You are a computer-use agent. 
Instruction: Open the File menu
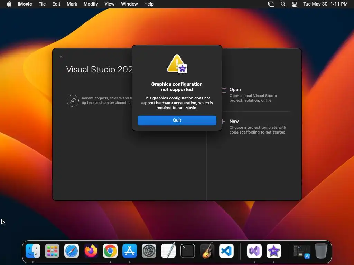pyautogui.click(x=42, y=4)
